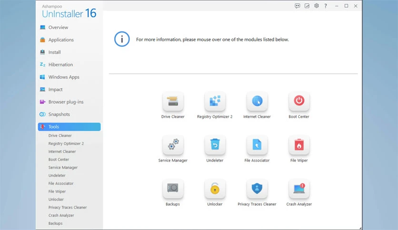Open File Associator tile icon
The height and width of the screenshot is (230, 398).
[257, 145]
